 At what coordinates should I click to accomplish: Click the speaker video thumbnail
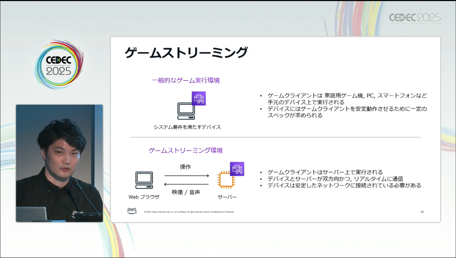[59, 163]
